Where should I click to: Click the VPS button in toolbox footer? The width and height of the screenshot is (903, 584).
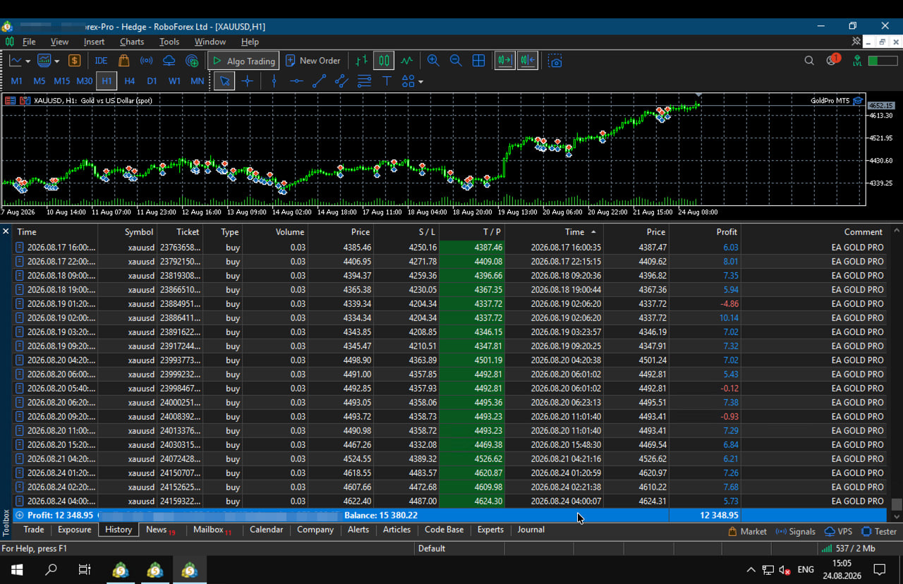click(839, 531)
